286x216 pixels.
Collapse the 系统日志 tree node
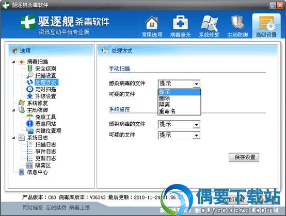coord(13,138)
